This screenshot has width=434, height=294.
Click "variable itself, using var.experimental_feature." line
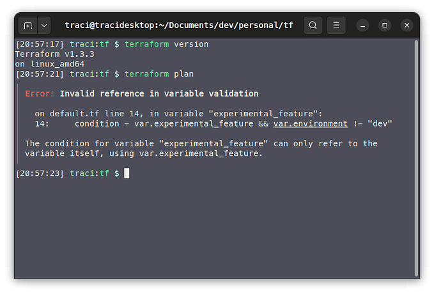pyautogui.click(x=144, y=153)
